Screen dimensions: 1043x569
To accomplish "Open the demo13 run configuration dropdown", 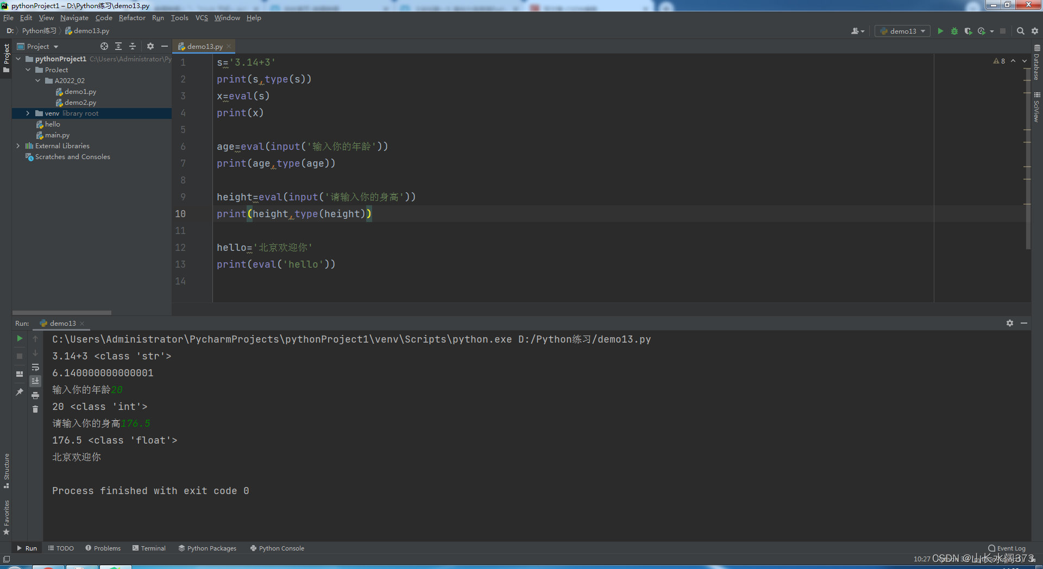I will click(x=902, y=31).
